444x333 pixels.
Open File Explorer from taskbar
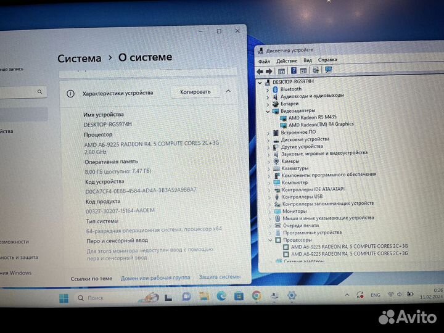point(204,297)
